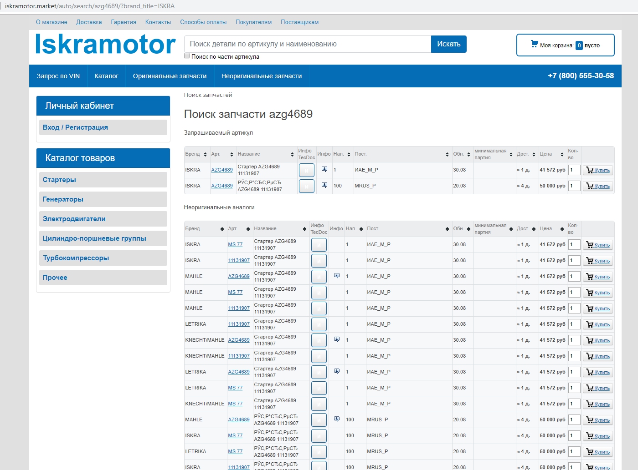Open TecDoc info for MAHLE MS 77 analog
The image size is (638, 470).
[x=319, y=293]
